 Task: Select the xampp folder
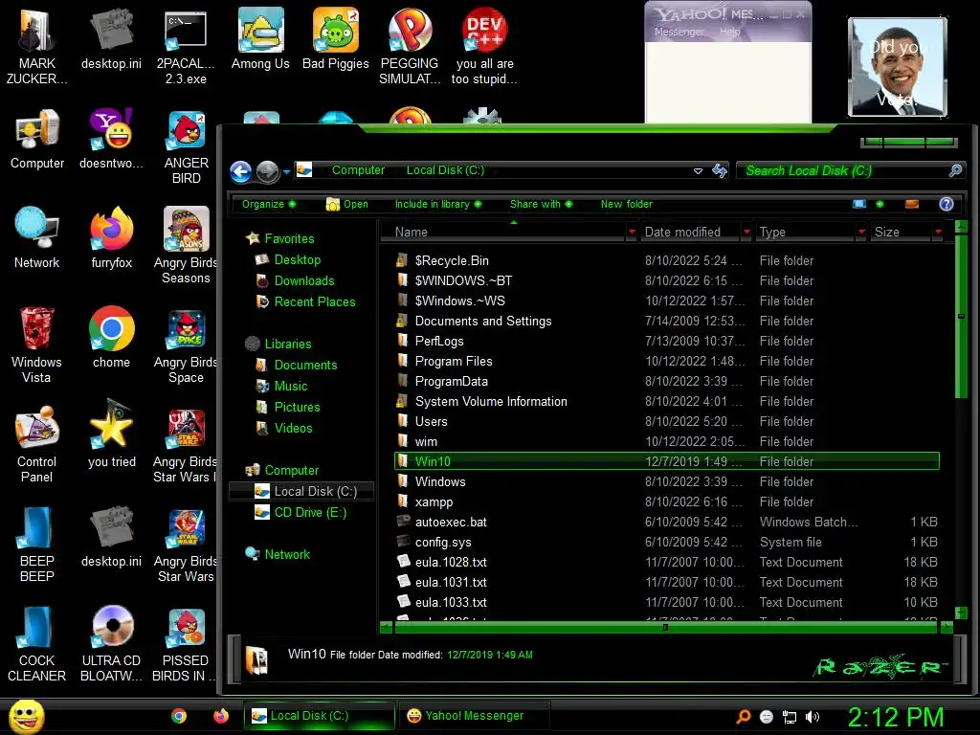coord(666,501)
